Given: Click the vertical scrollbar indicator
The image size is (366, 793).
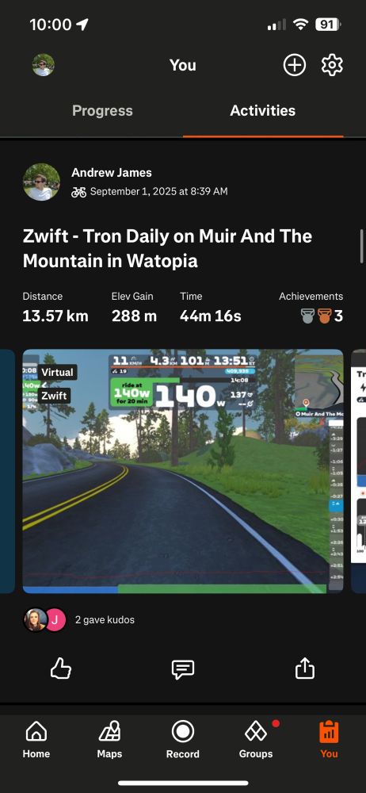Looking at the screenshot, I should pyautogui.click(x=362, y=246).
